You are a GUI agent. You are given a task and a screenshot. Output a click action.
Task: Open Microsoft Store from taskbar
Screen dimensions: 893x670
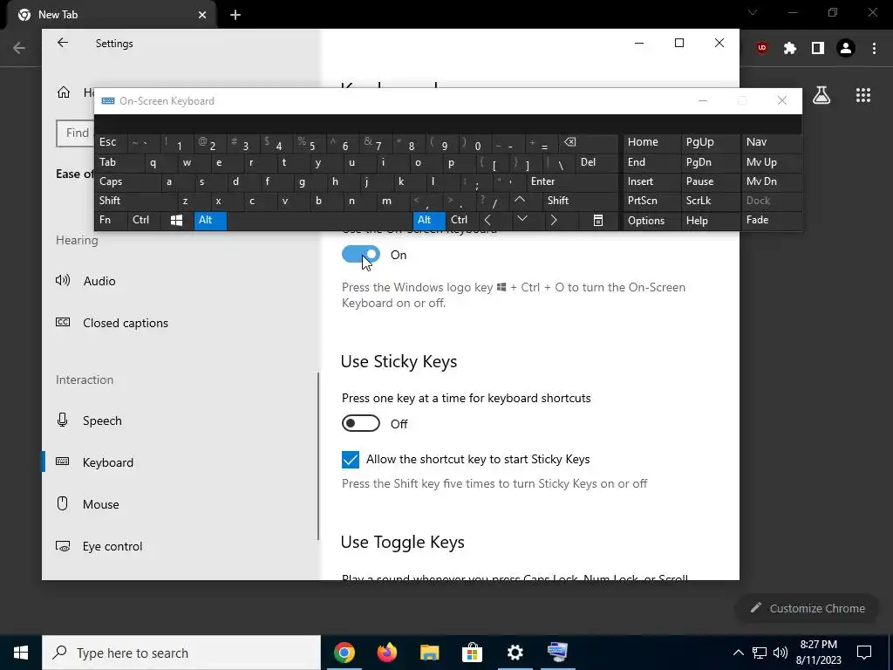coord(472,653)
